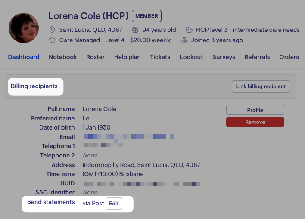Viewport: 305px width, 219px height.
Task: Go to the Help plan tab
Action: [x=127, y=57]
